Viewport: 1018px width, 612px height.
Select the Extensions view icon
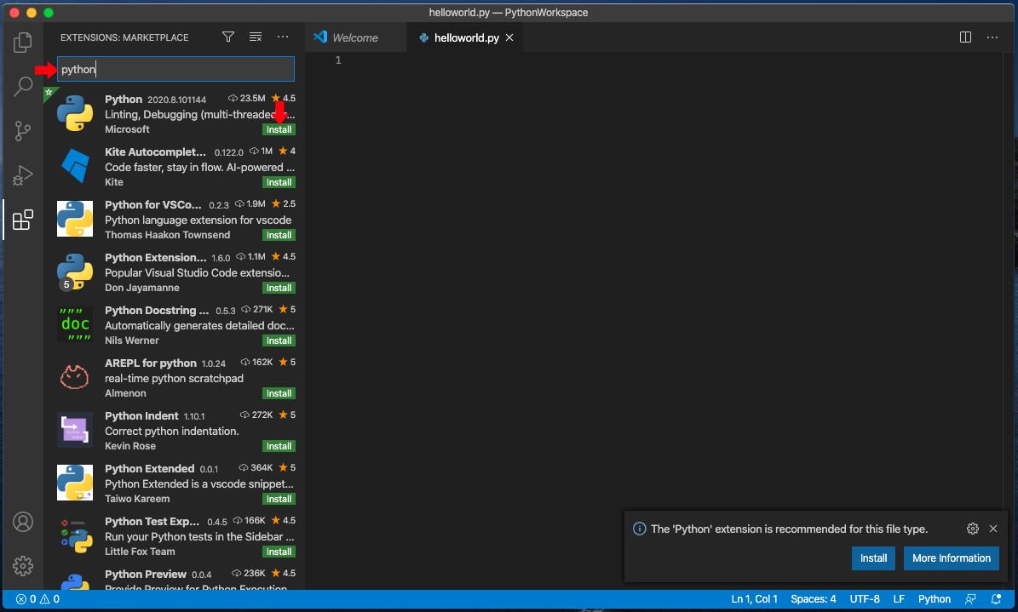[23, 220]
